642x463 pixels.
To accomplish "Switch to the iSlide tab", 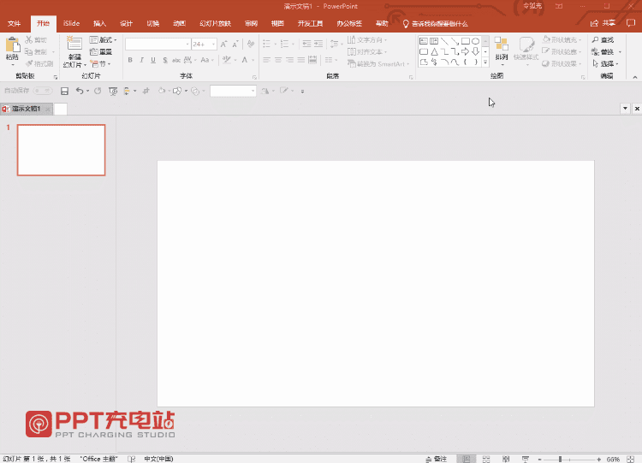I will tap(71, 24).
